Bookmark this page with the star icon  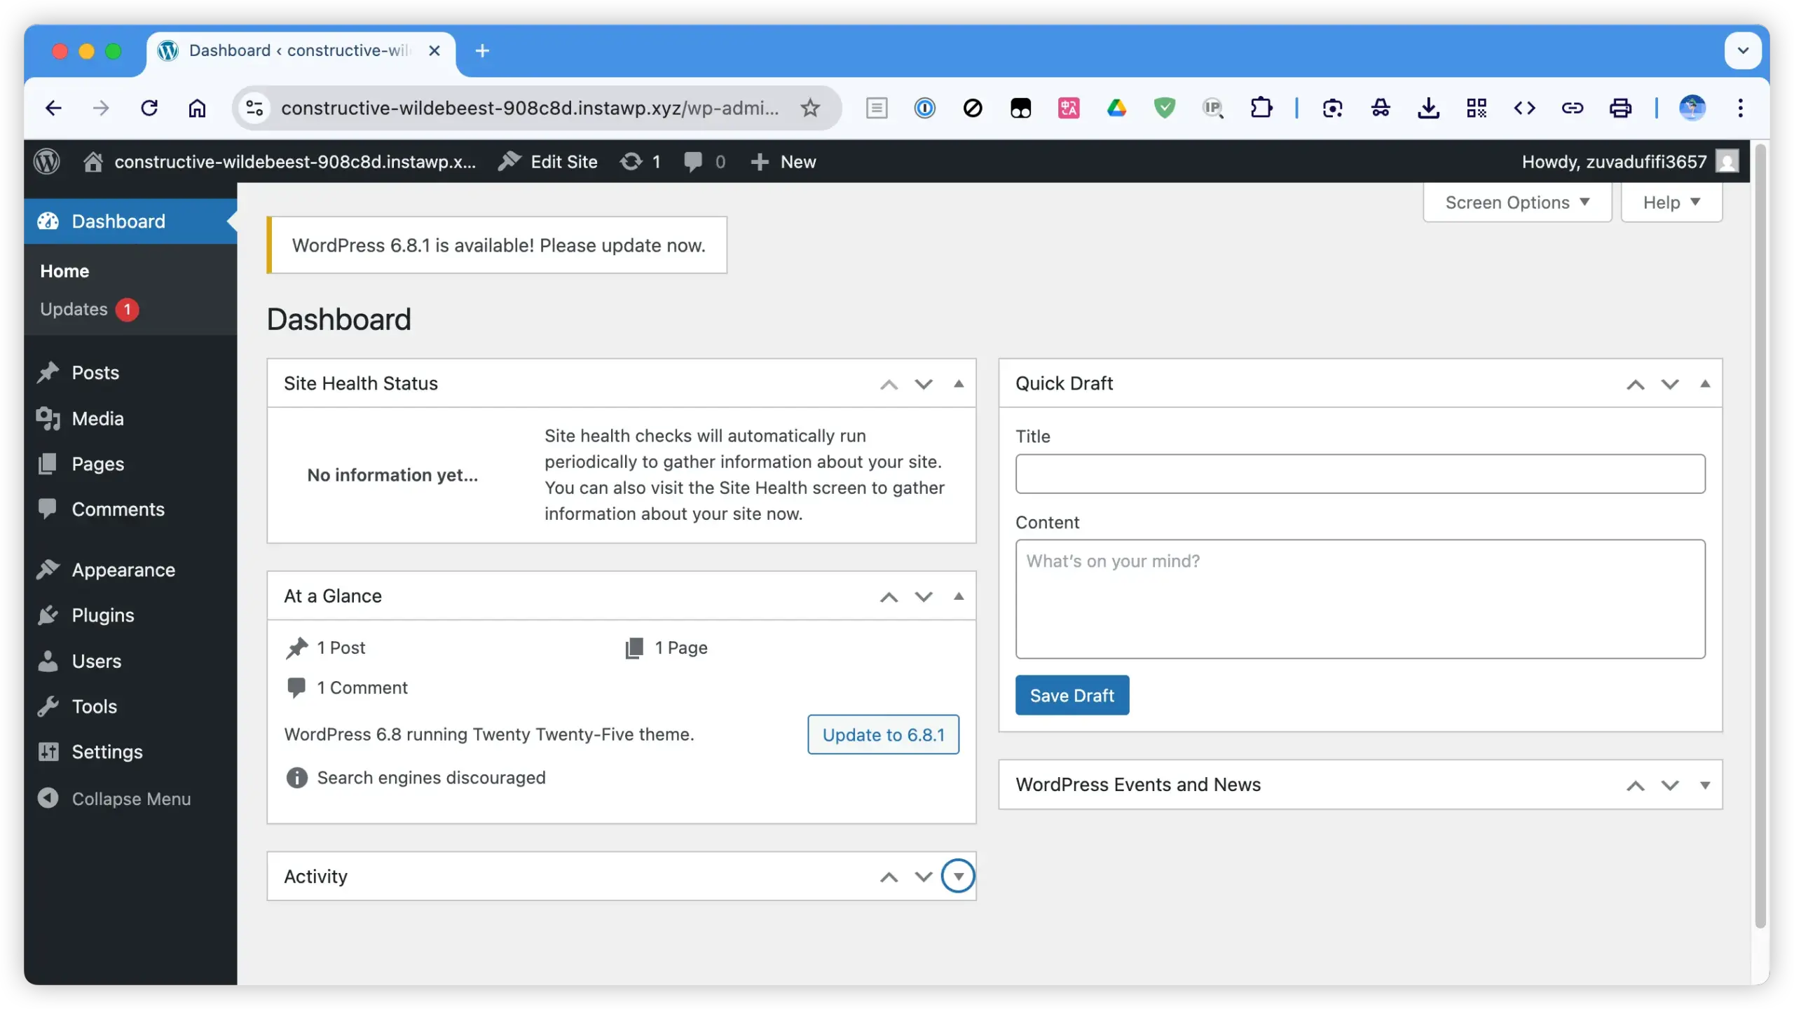click(x=810, y=108)
